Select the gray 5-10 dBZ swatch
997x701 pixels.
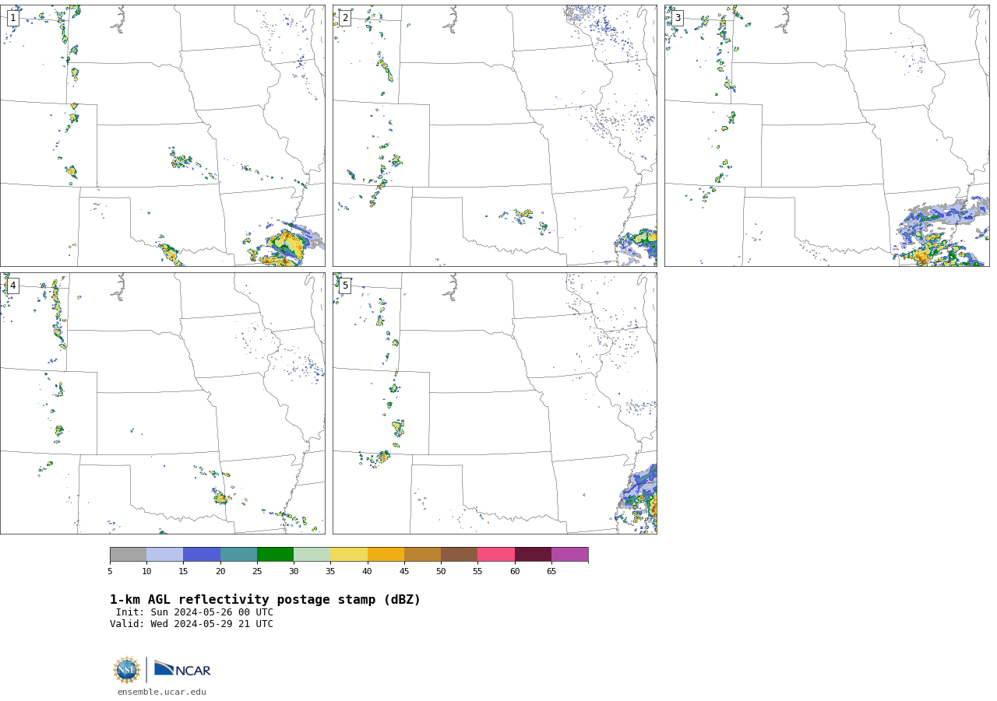(128, 554)
